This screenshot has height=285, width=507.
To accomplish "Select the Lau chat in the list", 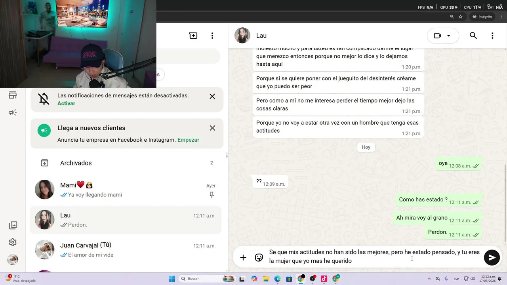I will (127, 220).
